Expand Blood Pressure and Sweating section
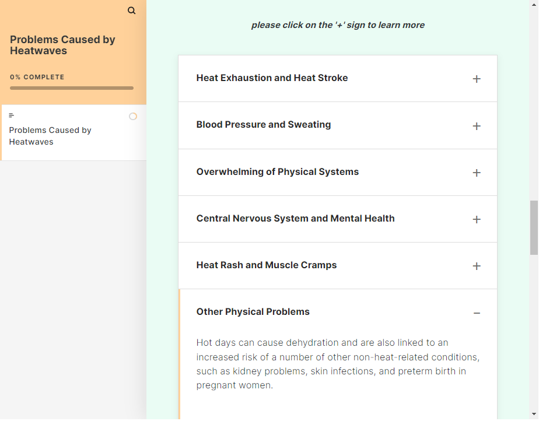 pos(338,125)
